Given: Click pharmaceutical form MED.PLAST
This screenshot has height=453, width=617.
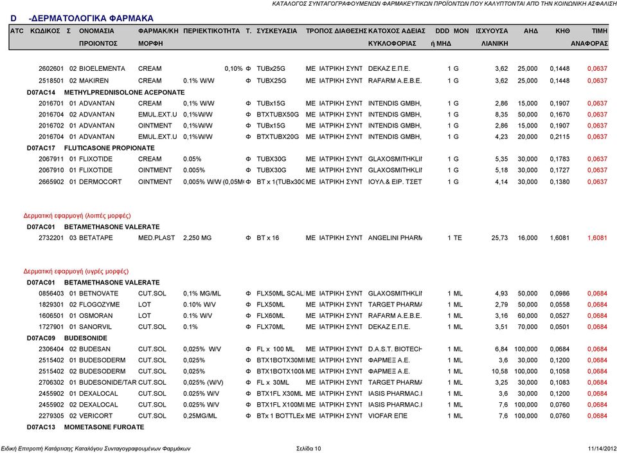Looking at the screenshot, I should tap(157, 238).
